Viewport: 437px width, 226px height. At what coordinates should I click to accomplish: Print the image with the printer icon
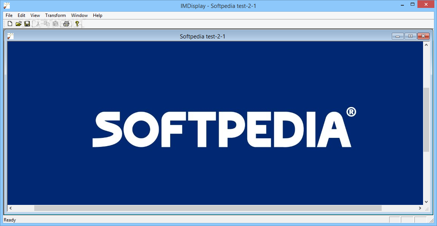tap(66, 24)
